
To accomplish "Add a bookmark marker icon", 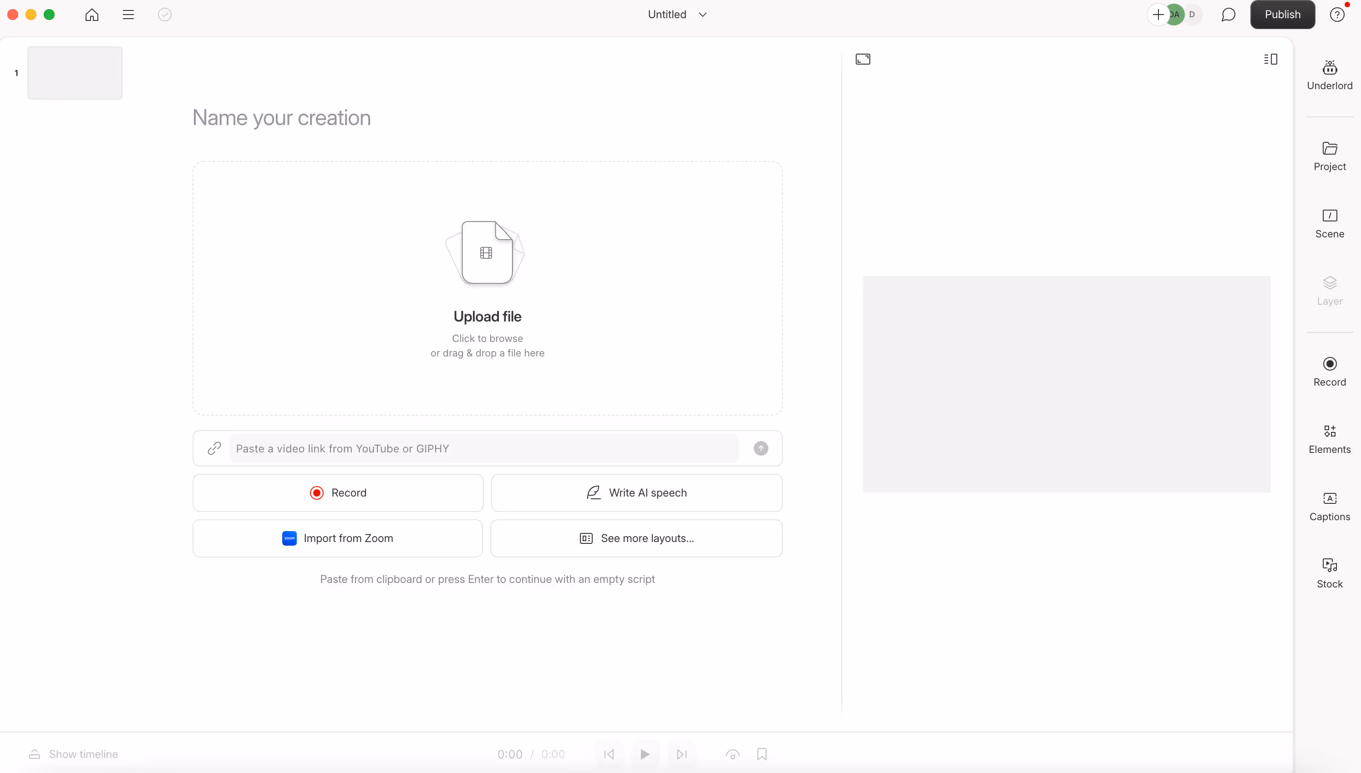I will (762, 754).
